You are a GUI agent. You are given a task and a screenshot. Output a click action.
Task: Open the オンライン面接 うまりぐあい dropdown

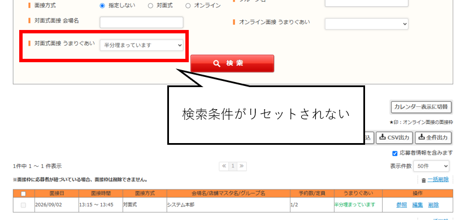tap(366, 24)
